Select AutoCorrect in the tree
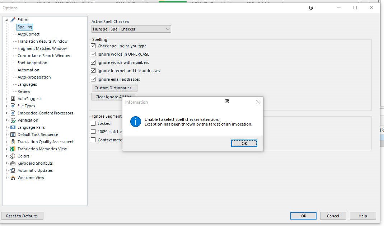The height and width of the screenshot is (226, 384). (x=28, y=34)
